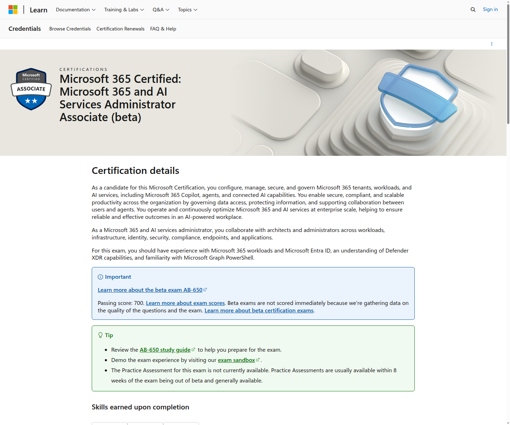Open Learn more about beta exam AB-650
Image resolution: width=510 pixels, height=425 pixels.
click(x=150, y=290)
